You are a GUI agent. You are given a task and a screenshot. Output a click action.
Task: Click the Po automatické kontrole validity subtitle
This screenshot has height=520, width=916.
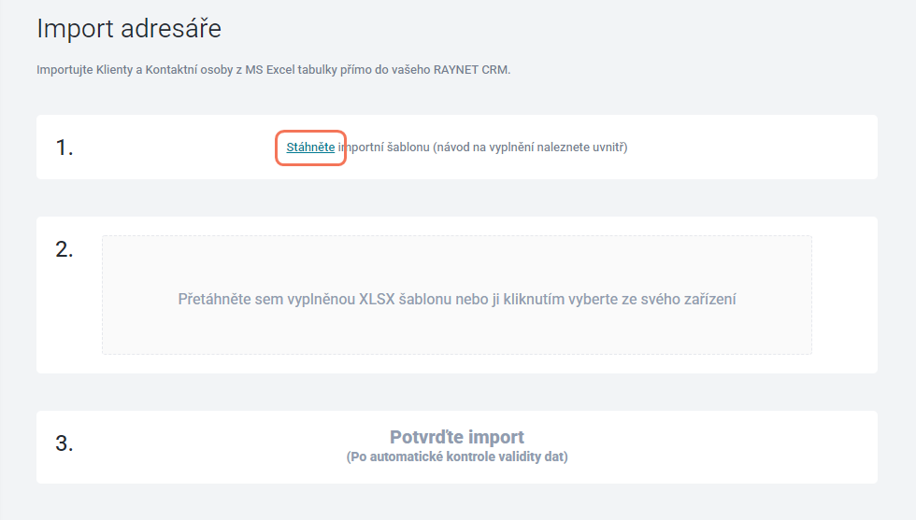click(x=457, y=457)
